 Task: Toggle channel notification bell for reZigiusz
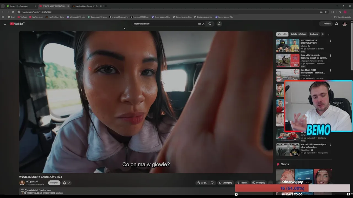65,183
